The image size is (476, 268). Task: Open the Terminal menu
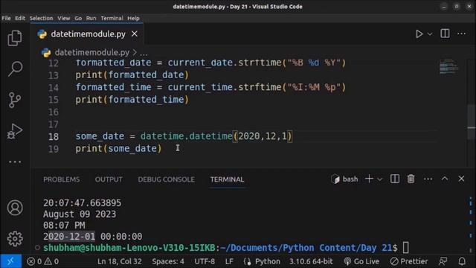112,18
